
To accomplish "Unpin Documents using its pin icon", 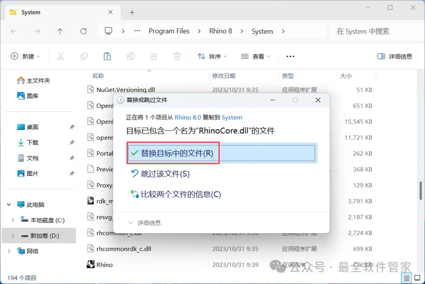I will tap(72, 158).
